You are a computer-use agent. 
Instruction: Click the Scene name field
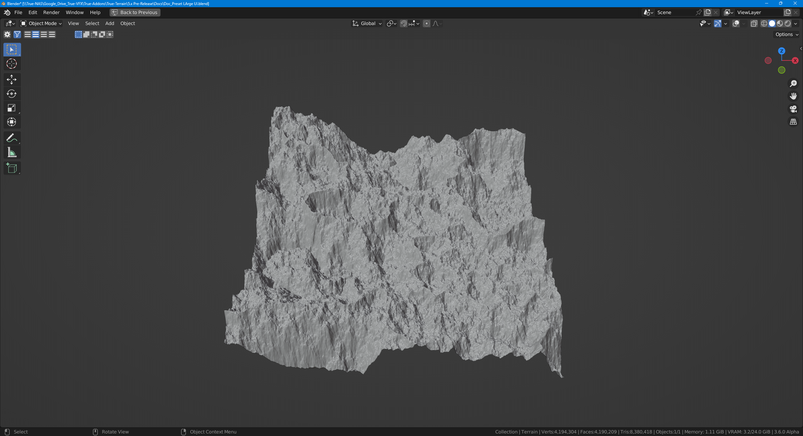[x=674, y=13]
